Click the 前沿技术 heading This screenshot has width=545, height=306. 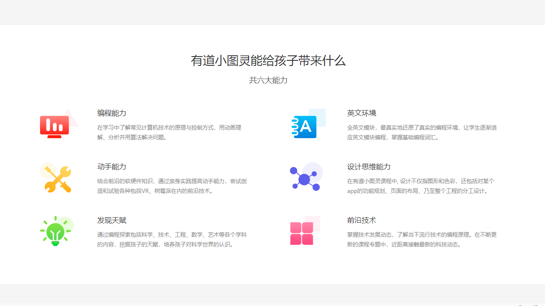[361, 220]
